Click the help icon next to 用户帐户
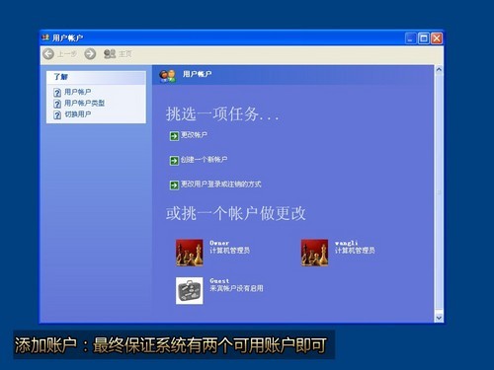 pyautogui.click(x=57, y=93)
